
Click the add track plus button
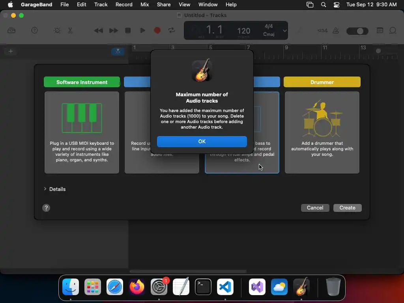click(x=11, y=51)
